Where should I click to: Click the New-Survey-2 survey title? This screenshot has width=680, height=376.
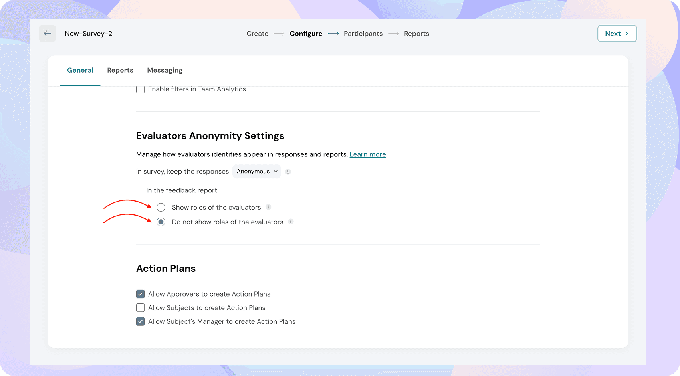coord(89,34)
